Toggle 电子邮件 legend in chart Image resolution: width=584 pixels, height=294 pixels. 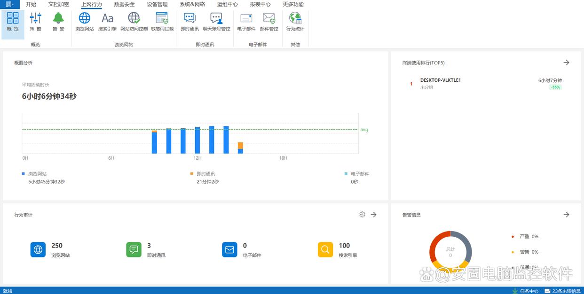coord(359,174)
